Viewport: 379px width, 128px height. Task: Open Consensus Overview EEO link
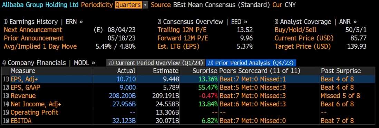pos(203,22)
